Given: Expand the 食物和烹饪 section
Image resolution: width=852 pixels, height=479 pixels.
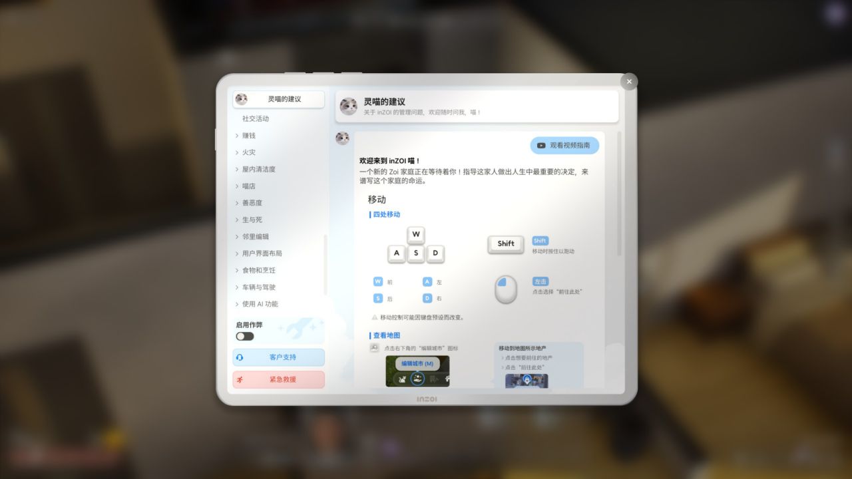Looking at the screenshot, I should 256,270.
